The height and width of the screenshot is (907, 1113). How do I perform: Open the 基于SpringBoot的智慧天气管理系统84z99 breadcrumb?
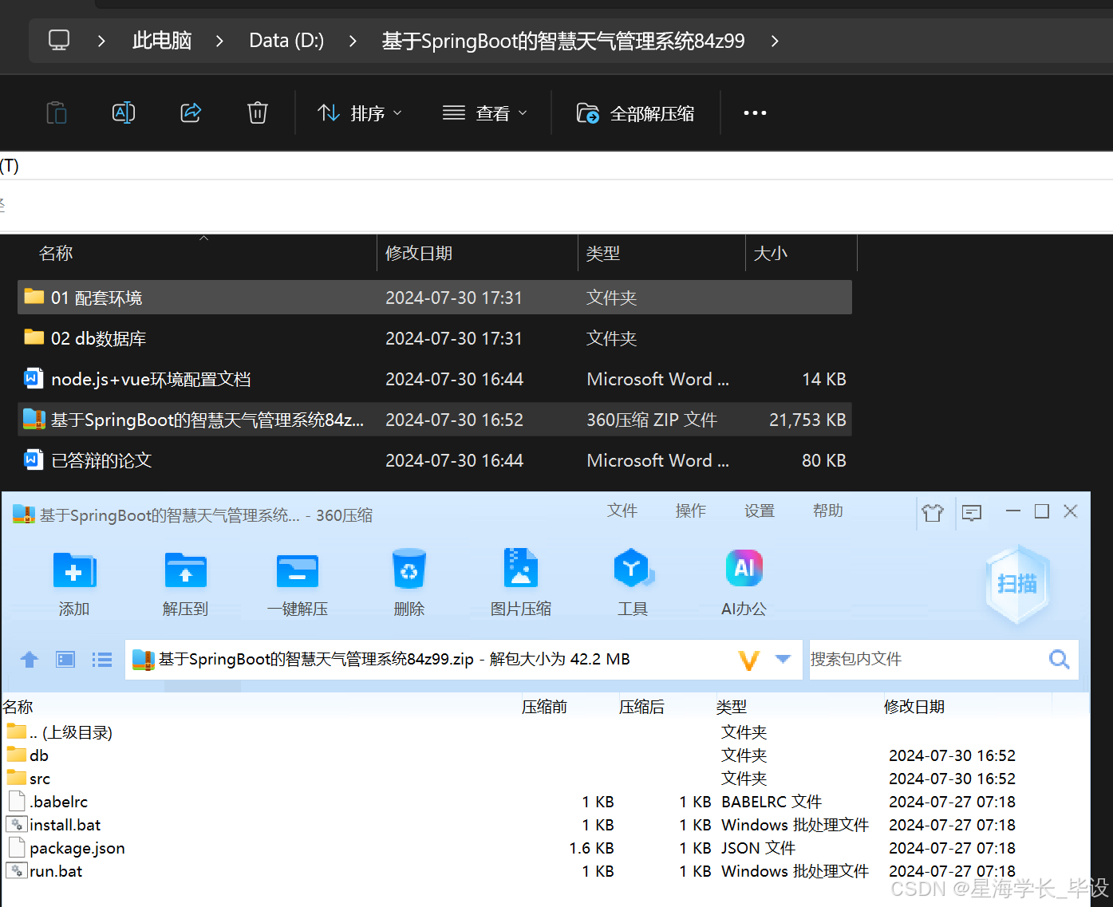coord(563,41)
